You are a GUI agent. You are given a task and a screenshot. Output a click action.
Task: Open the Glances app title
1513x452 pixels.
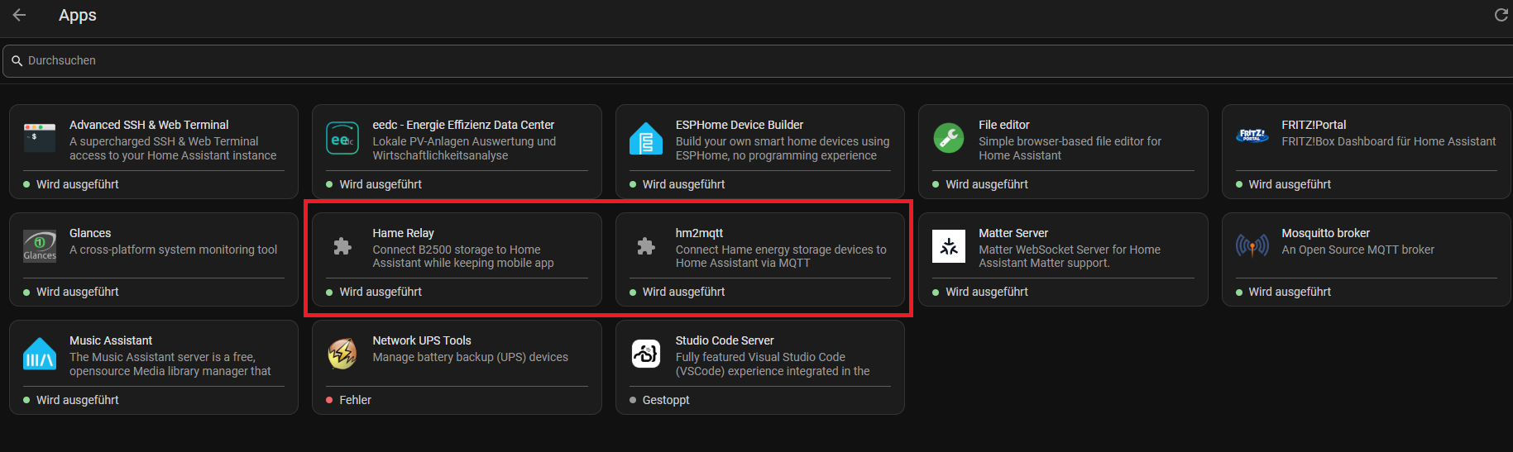pyautogui.click(x=90, y=233)
